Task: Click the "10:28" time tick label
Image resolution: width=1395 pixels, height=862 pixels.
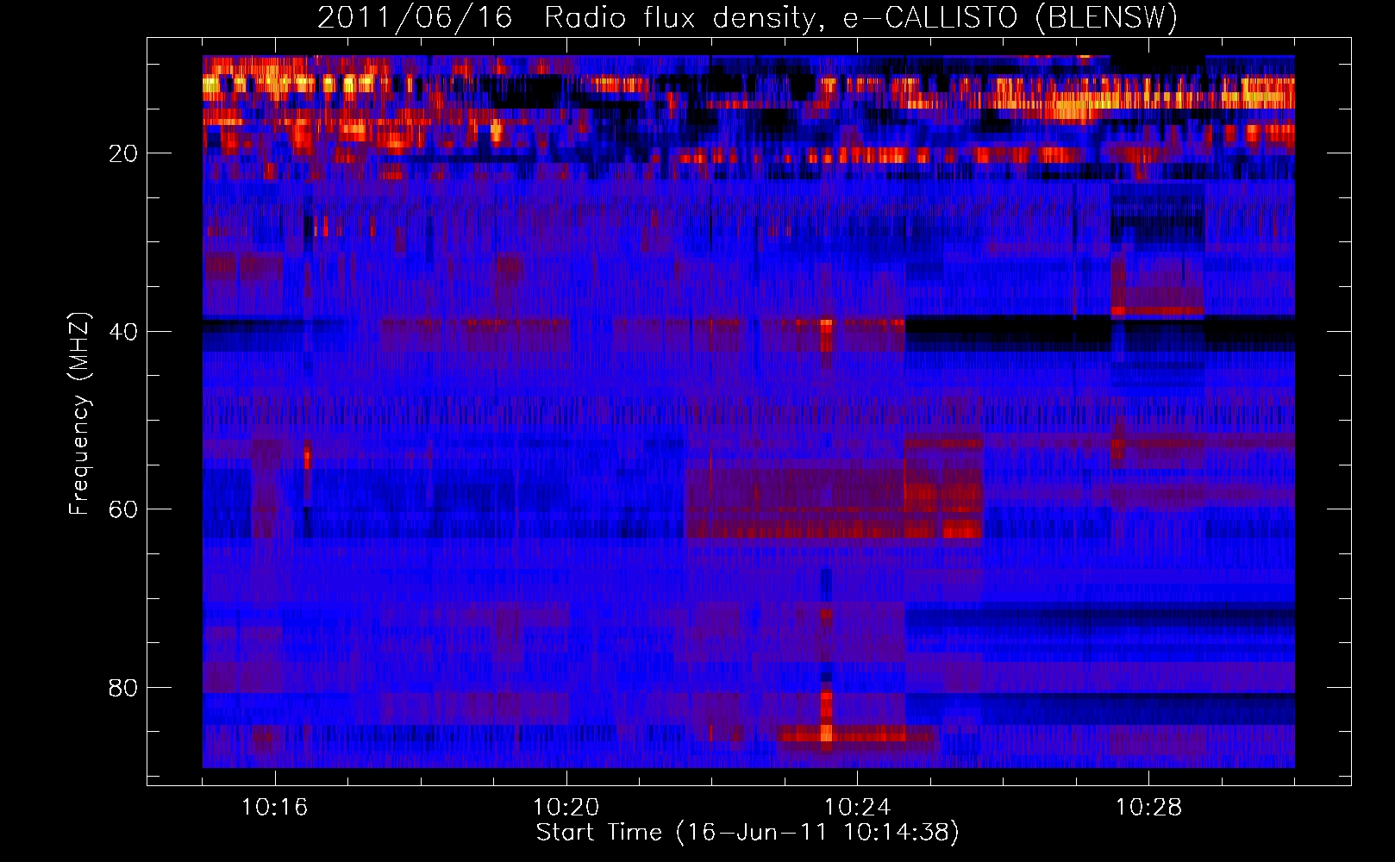Action: click(x=1149, y=808)
